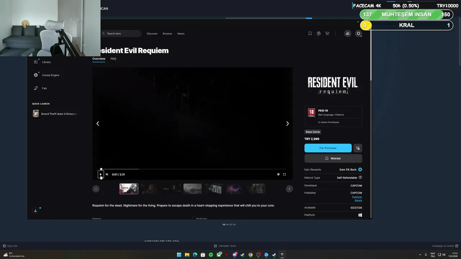Unmute the trailer video audio

tap(107, 174)
